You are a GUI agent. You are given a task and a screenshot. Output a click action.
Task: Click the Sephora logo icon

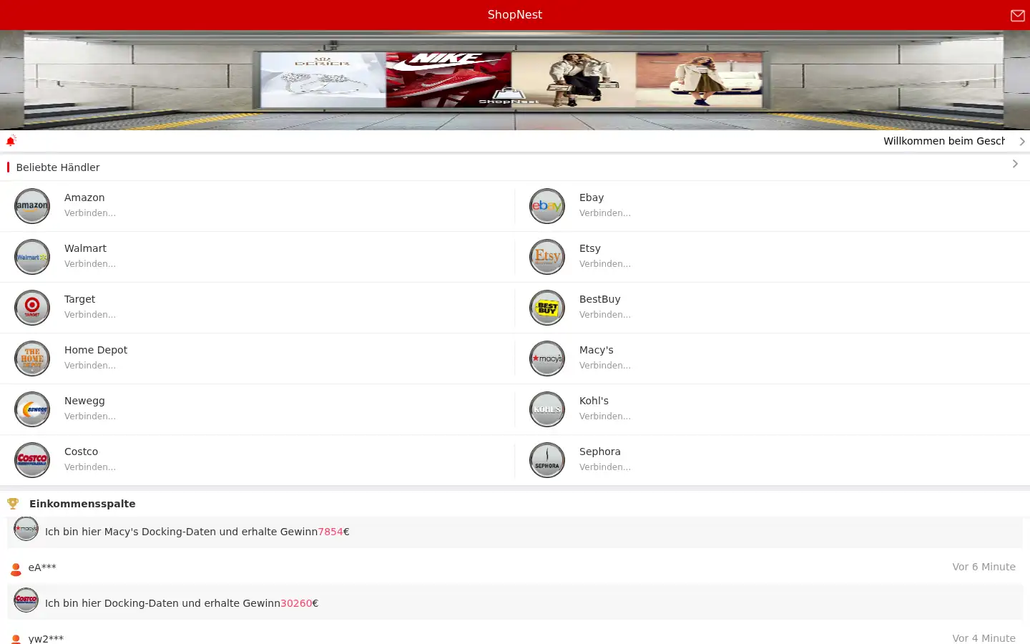pyautogui.click(x=547, y=460)
